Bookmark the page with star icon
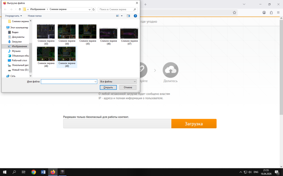Image resolution: width=283 pixels, height=176 pixels. coord(234,12)
